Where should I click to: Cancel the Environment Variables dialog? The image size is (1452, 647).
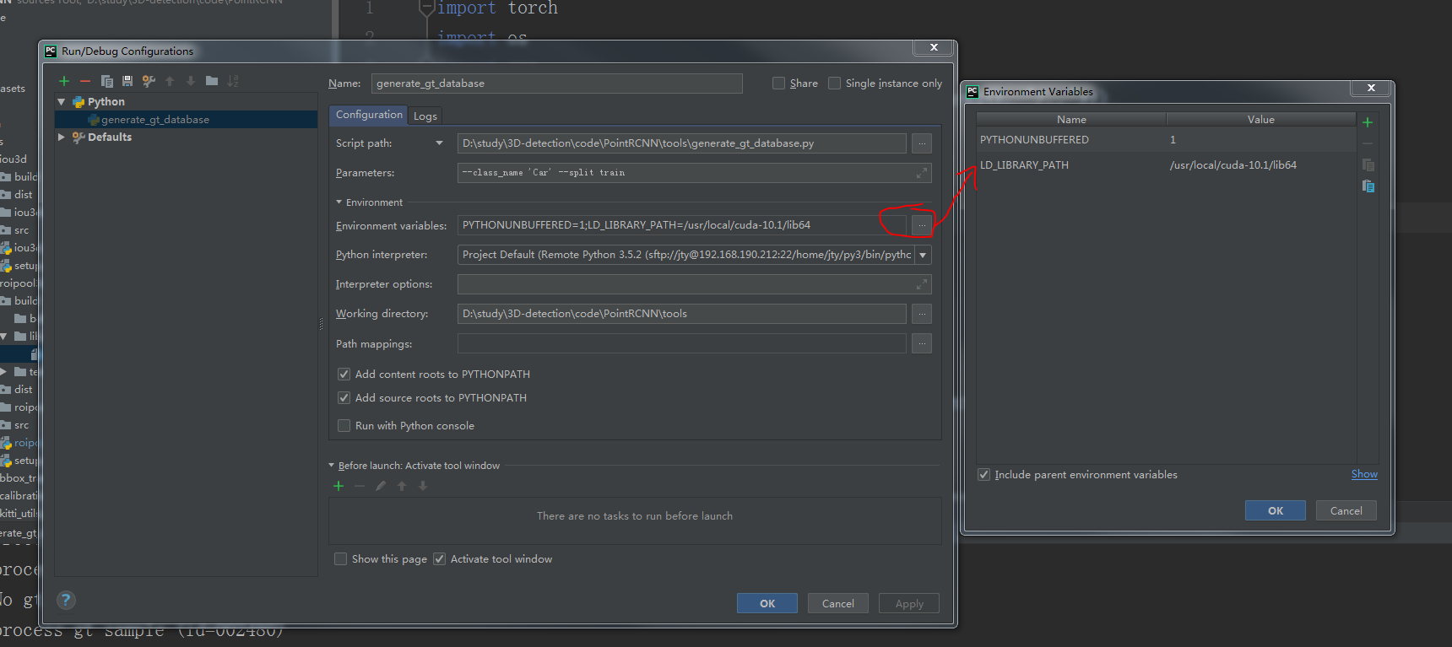coord(1346,510)
